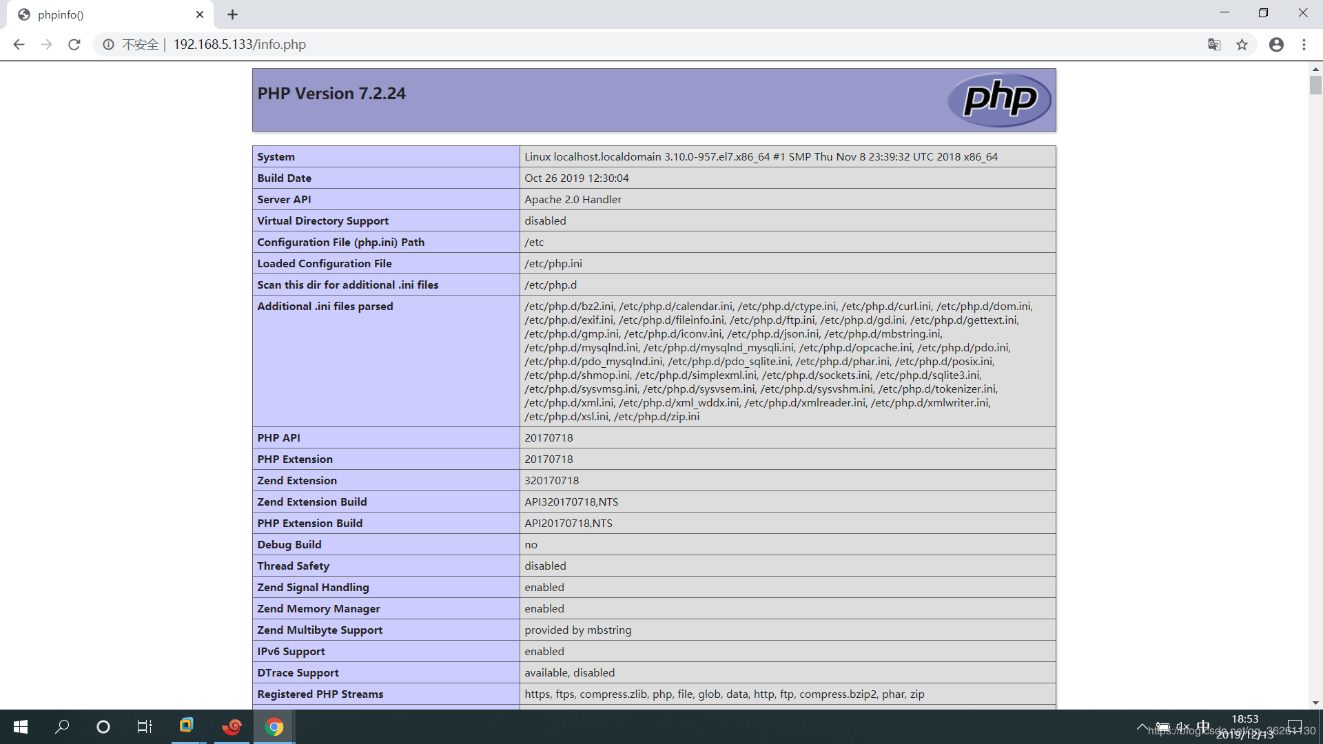Click the Chrome taskbar icon
The height and width of the screenshot is (744, 1323).
tap(274, 727)
